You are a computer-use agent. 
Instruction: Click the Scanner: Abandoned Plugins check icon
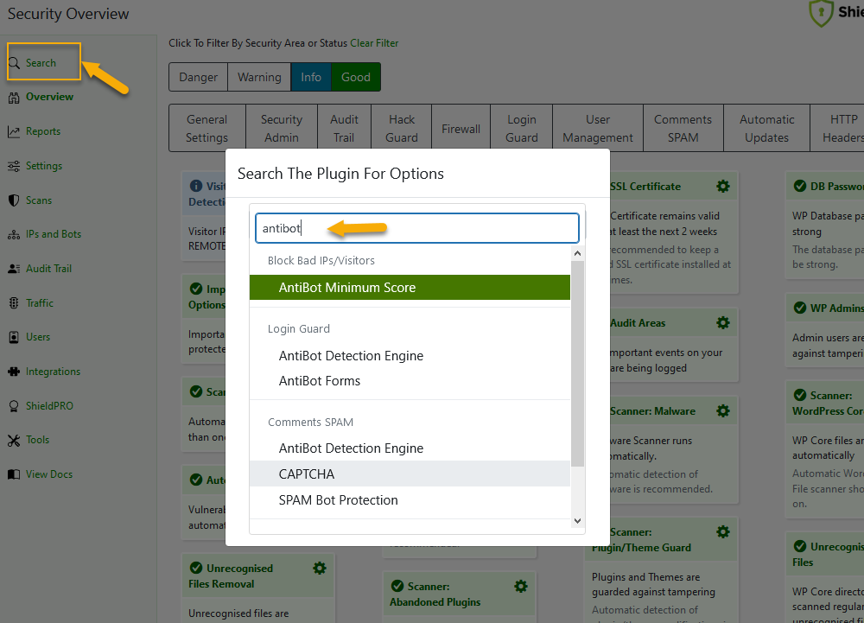[397, 586]
